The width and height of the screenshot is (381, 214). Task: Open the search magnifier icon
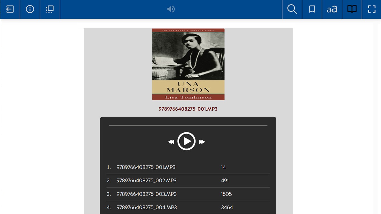point(292,9)
